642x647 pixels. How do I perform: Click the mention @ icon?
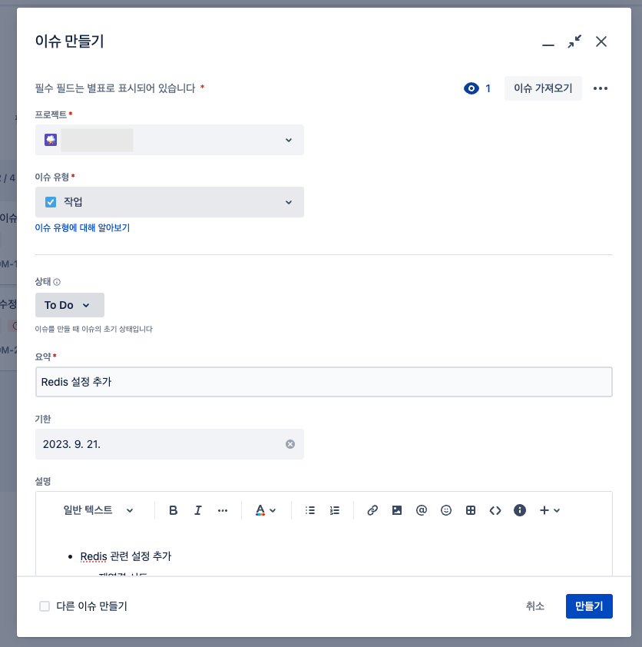click(422, 510)
